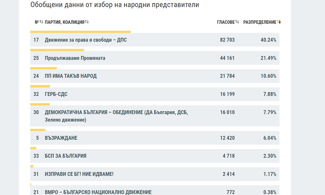
Task: Select the ГЕРБ-СДС party row
Action: pyautogui.click(x=56, y=94)
